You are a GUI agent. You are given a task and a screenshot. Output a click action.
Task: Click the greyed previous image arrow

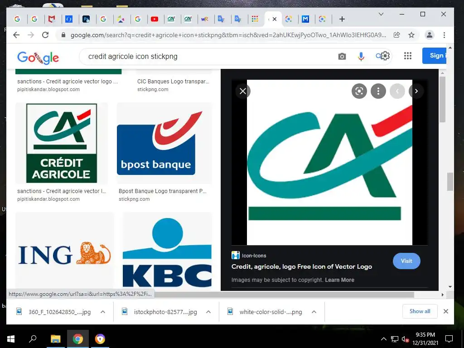pos(397,91)
